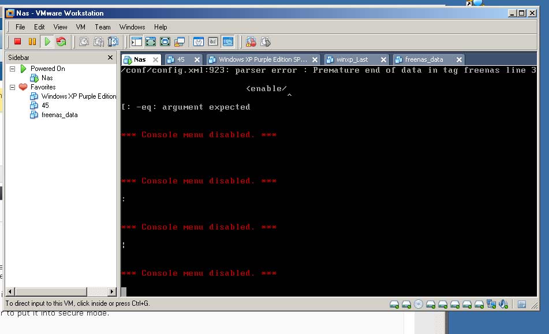Enter full screen mode
Viewport: 549px width, 334px height.
click(x=165, y=42)
